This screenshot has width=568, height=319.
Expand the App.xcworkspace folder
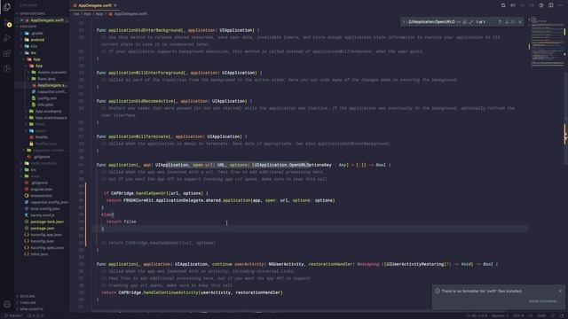tap(51, 118)
